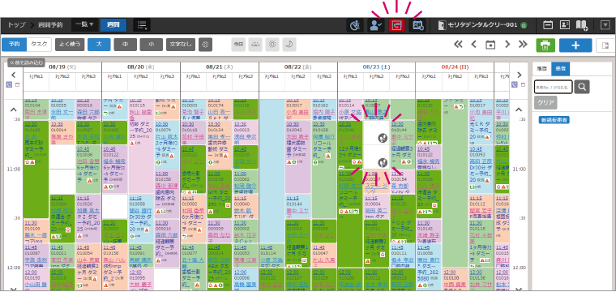Toggle the sunrise morning filter
Screen dimensions: 616x292
pos(255,45)
